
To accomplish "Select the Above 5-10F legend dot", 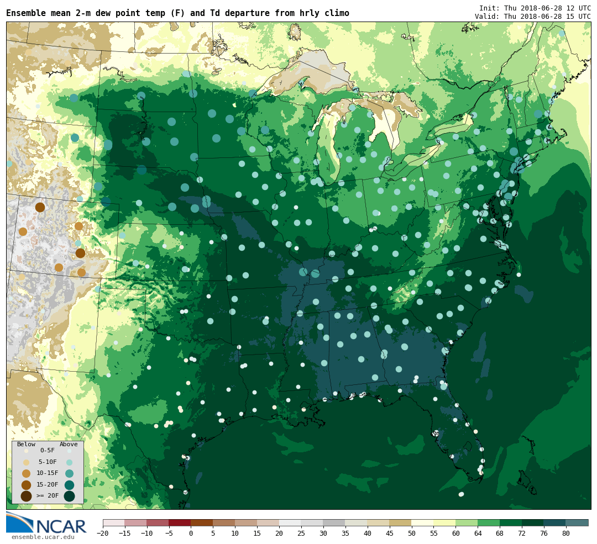I will click(69, 462).
